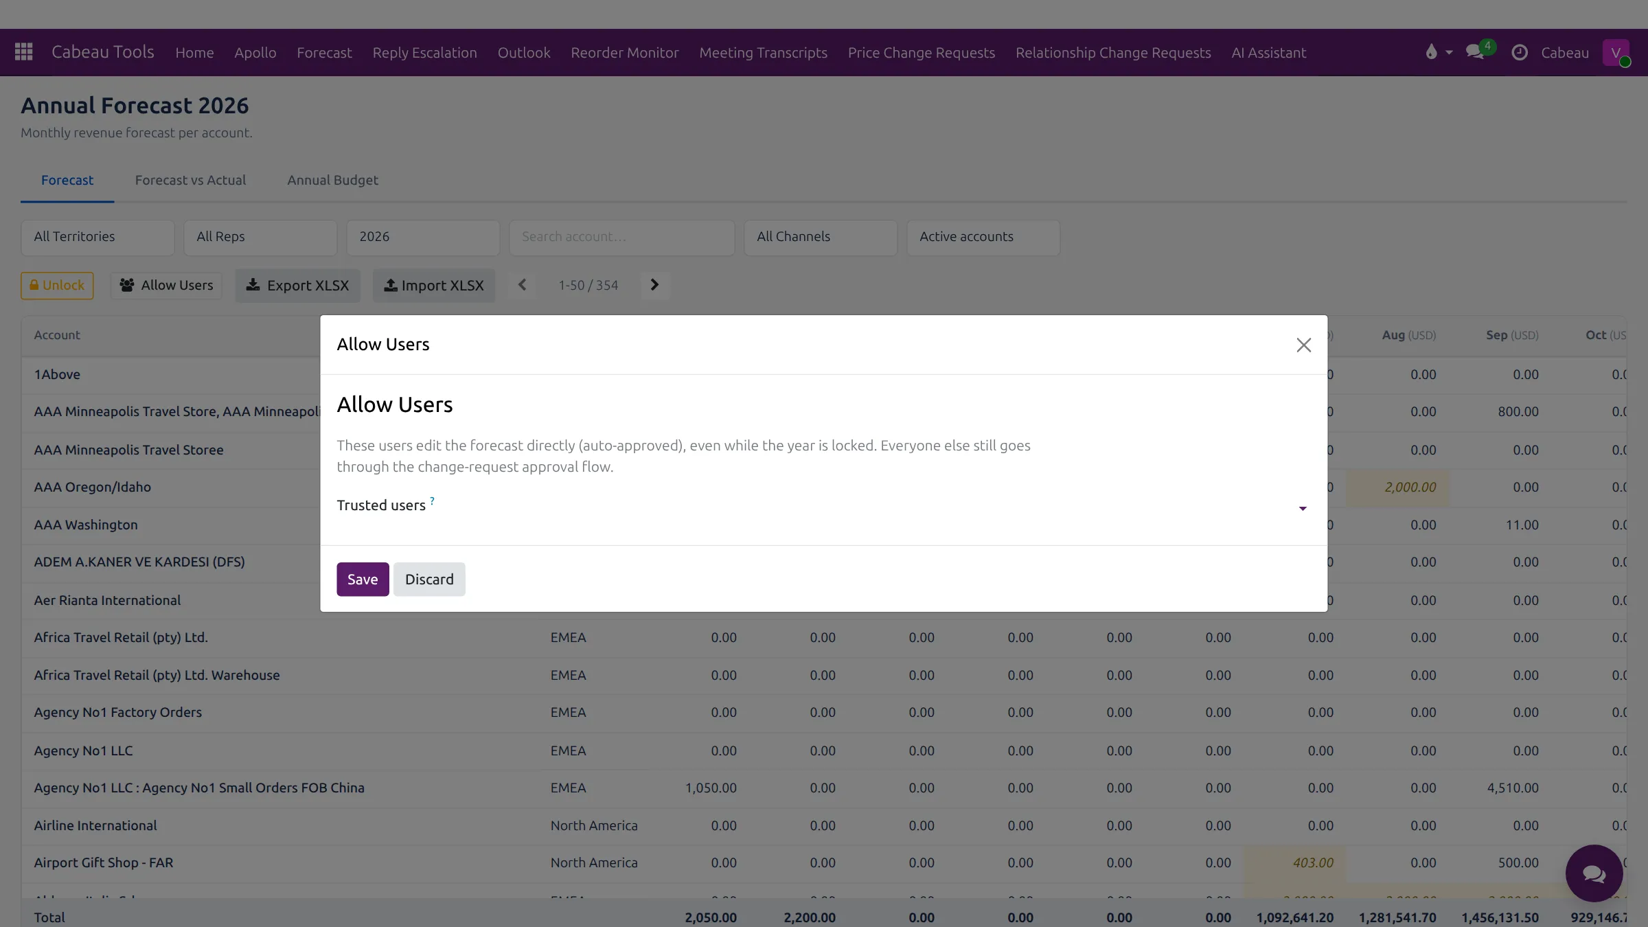Screen dimensions: 1648x927
Task: Open the All Reps filter
Action: point(260,237)
